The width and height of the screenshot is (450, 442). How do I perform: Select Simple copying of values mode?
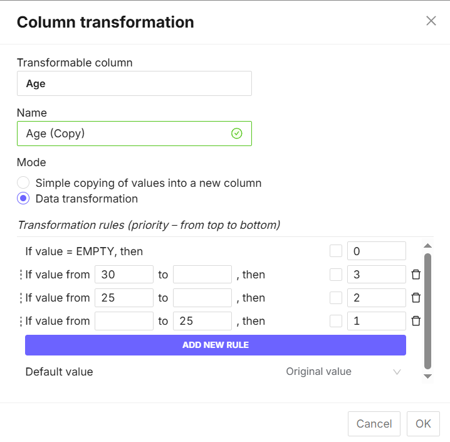pyautogui.click(x=23, y=183)
